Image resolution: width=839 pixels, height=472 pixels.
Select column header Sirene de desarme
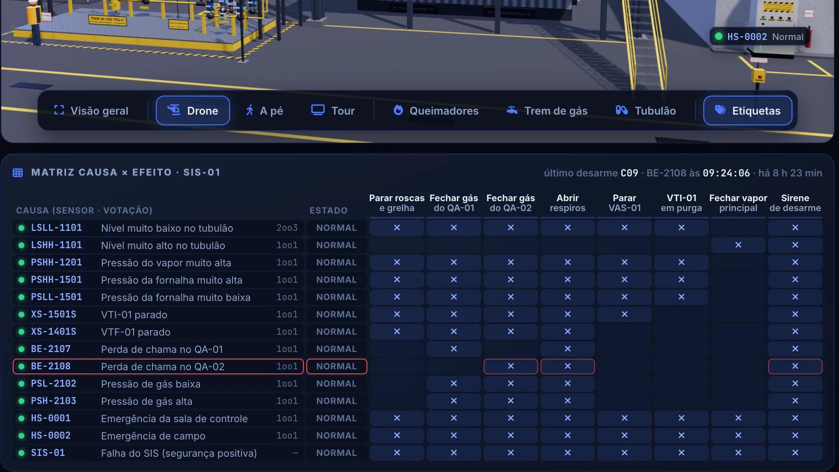795,203
